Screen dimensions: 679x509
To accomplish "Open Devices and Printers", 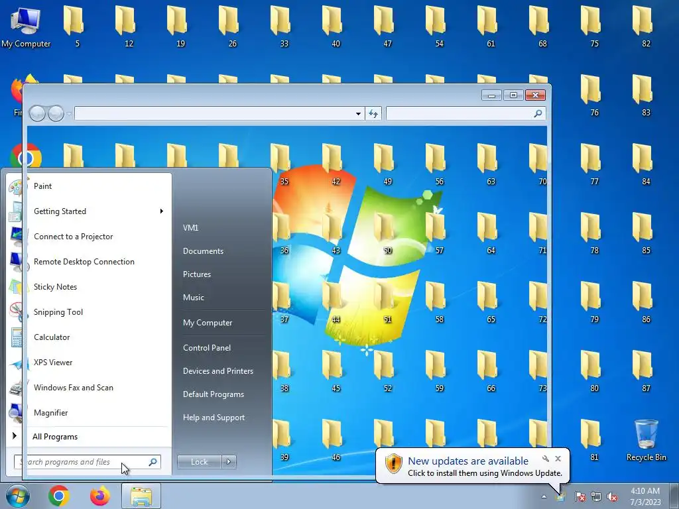I will pos(221,371).
